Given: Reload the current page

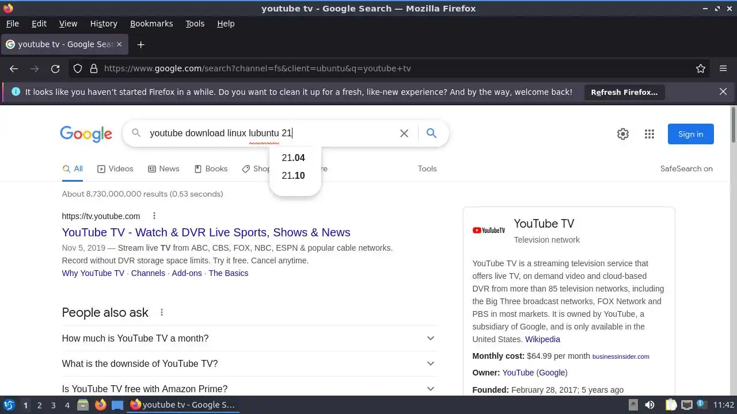Looking at the screenshot, I should (55, 68).
